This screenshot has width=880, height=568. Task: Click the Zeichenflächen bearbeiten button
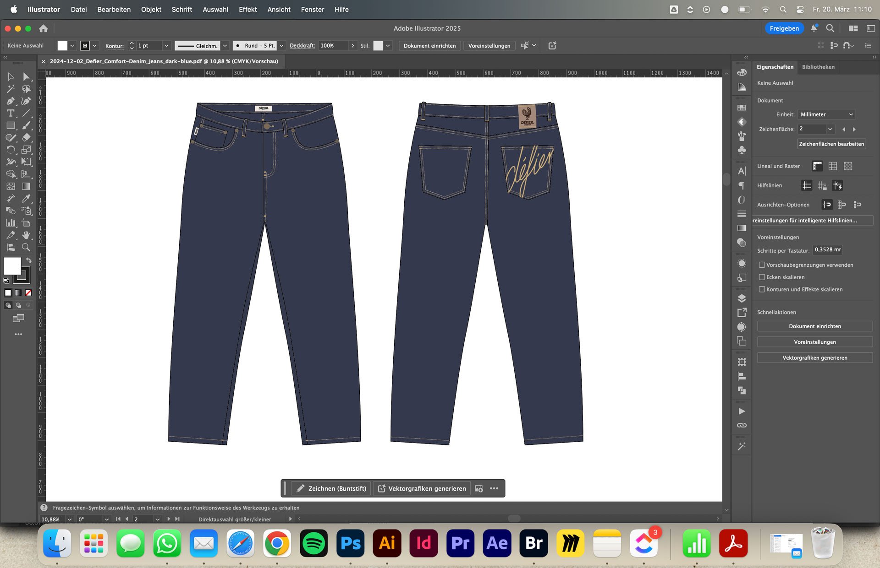[x=831, y=144]
